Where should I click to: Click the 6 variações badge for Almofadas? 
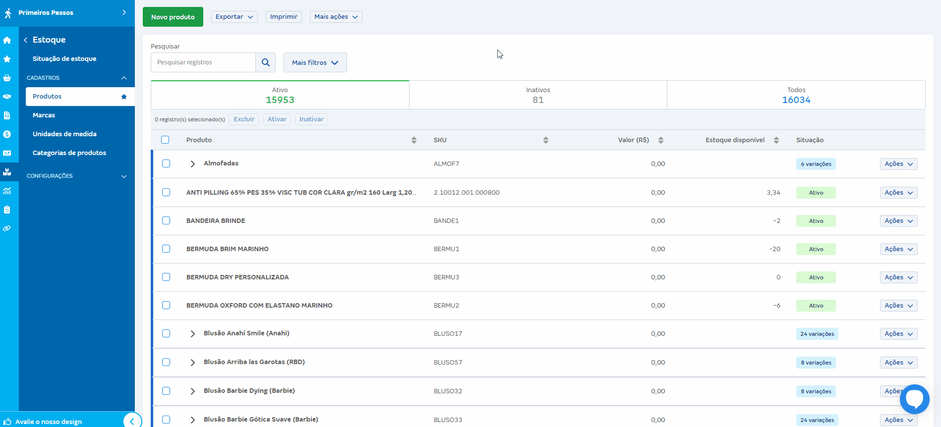816,164
